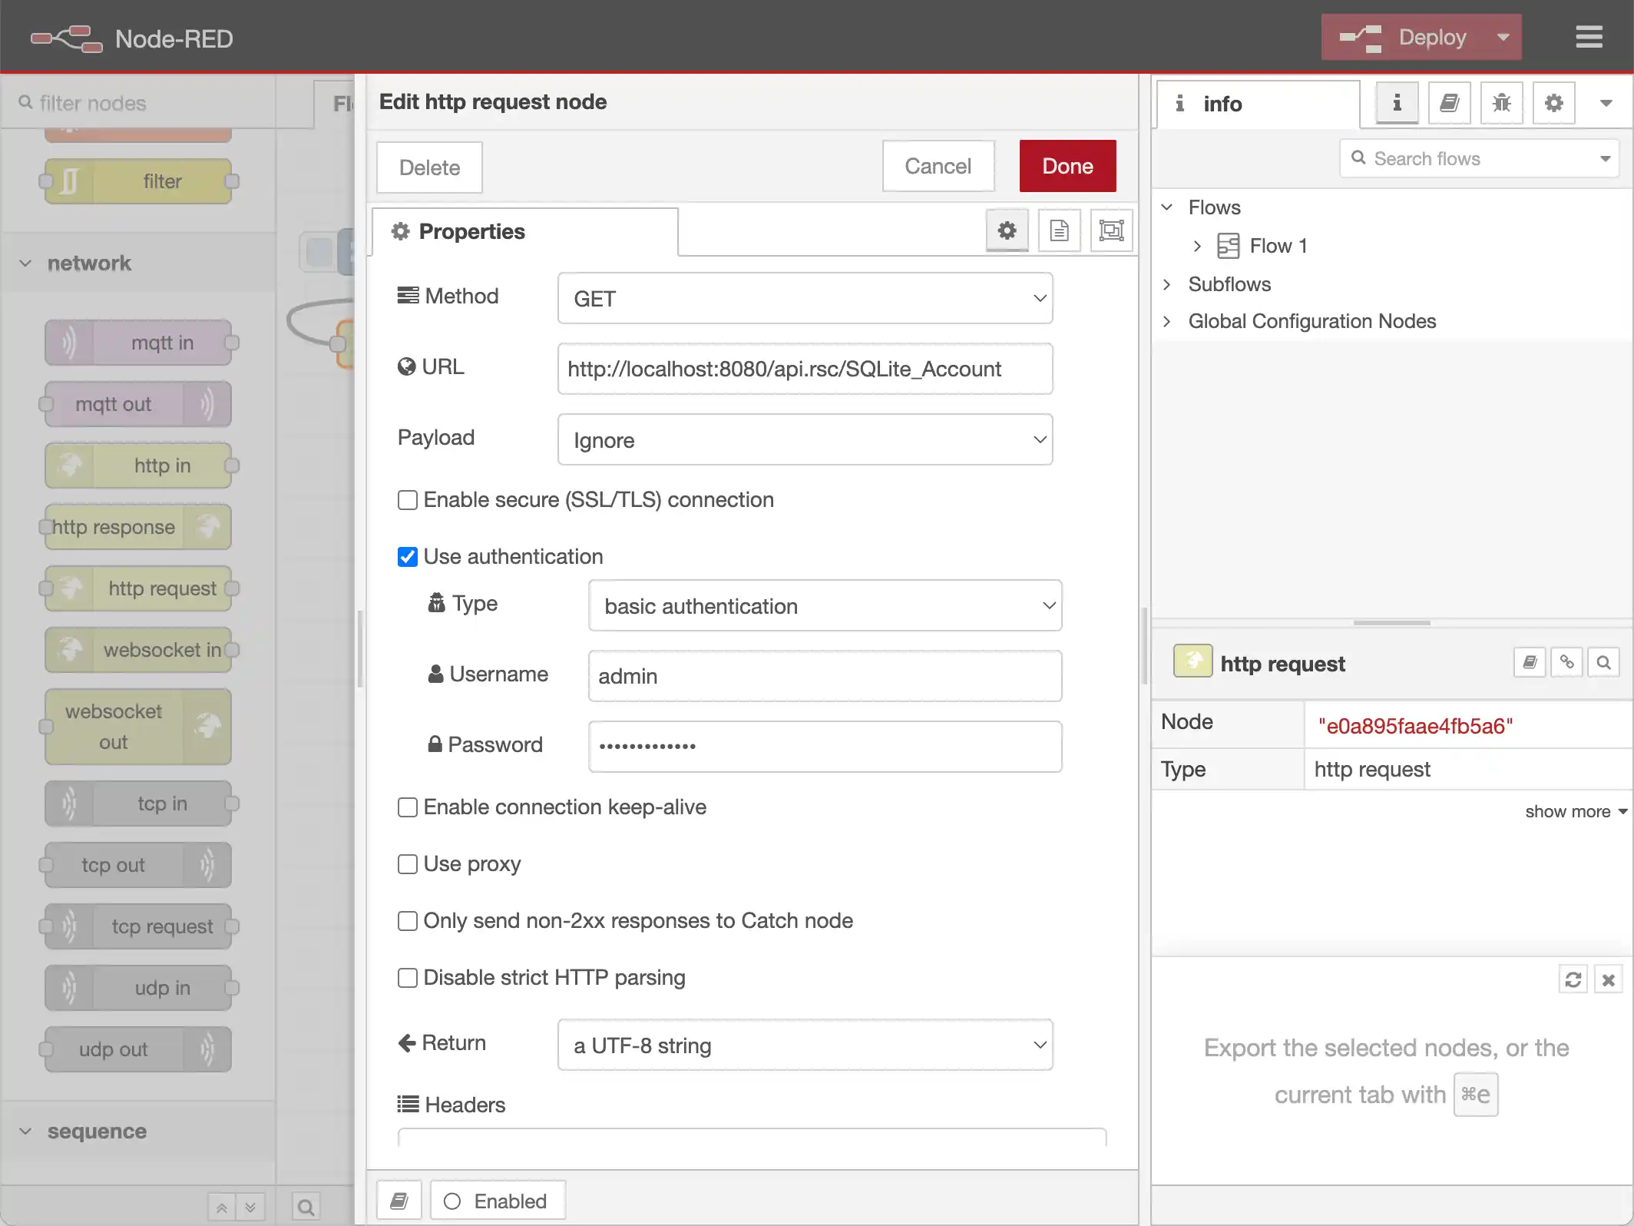Screen dimensions: 1634x1226
Task: Click inside the URL input field
Action: [805, 369]
